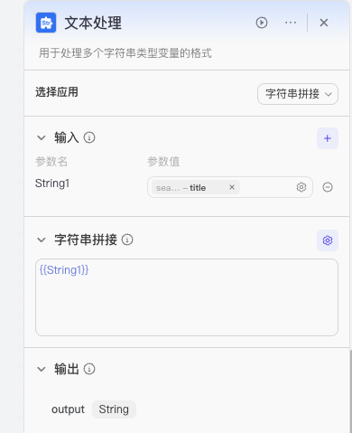Screen dimensions: 352x433
Task: Run the 文本处理 node test
Action: pos(262,23)
